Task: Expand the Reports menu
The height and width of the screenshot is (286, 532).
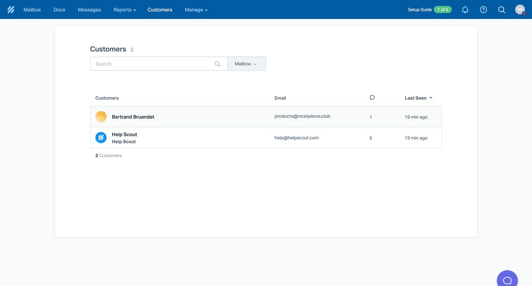Action: 125,10
